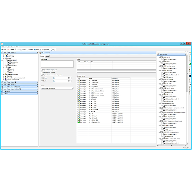Switch to the Usage tab

(x=47, y=56)
